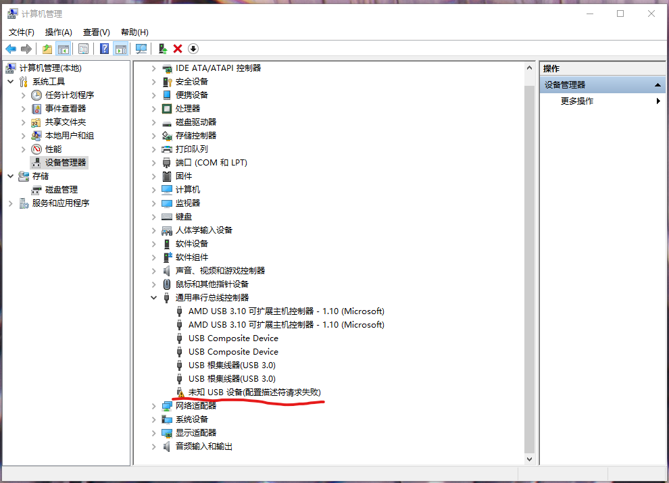Screen dimensions: 669x483
Task: Toggle the Show/Hide Action Pane button
Action: coord(121,49)
